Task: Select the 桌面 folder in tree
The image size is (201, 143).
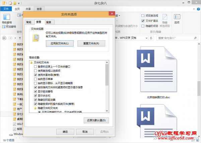Action: pos(18,119)
